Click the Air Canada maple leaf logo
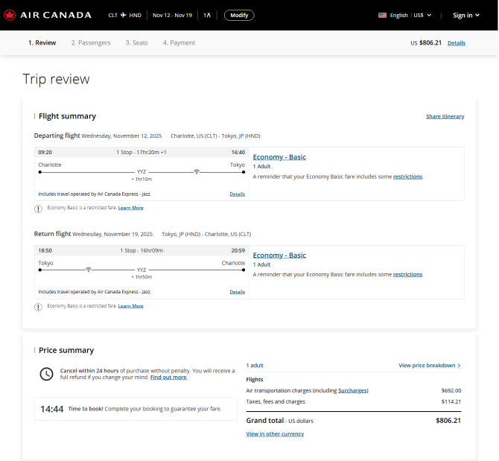The width and height of the screenshot is (499, 461). pos(10,15)
